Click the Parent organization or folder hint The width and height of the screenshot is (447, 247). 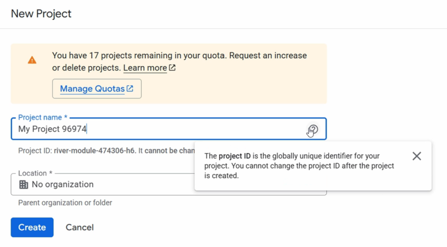65,202
